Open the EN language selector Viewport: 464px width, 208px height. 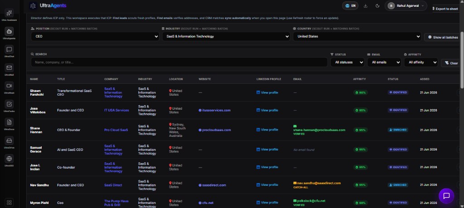click(x=350, y=5)
